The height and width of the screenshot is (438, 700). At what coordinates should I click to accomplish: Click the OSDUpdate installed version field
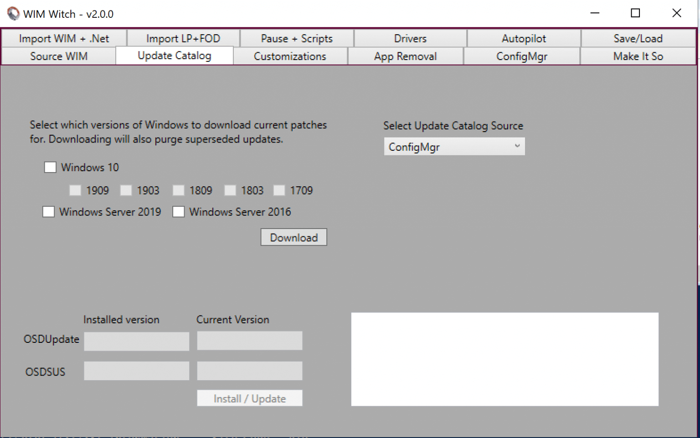pyautogui.click(x=136, y=341)
